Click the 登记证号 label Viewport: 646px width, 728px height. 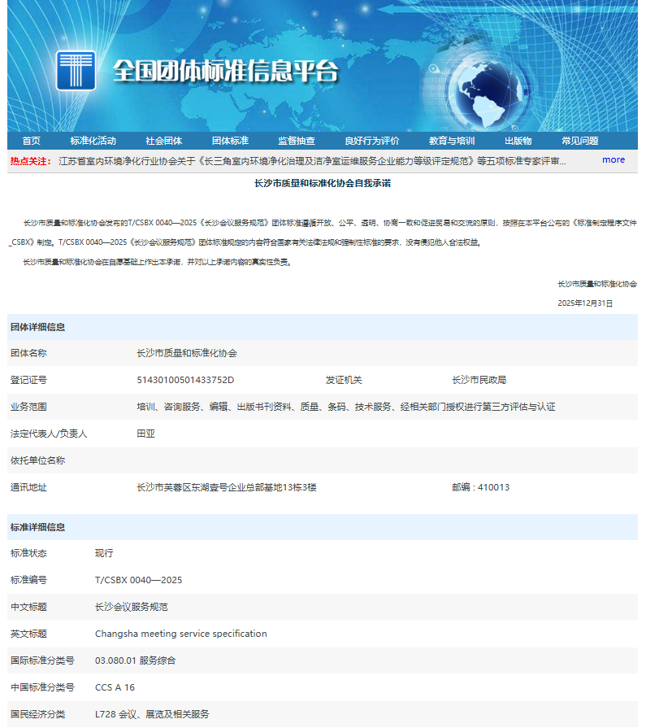pyautogui.click(x=28, y=380)
